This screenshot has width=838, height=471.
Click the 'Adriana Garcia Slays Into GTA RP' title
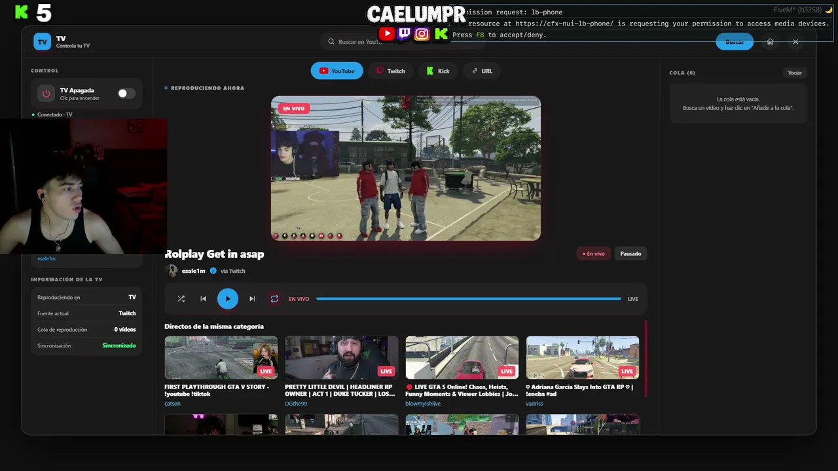(x=579, y=391)
